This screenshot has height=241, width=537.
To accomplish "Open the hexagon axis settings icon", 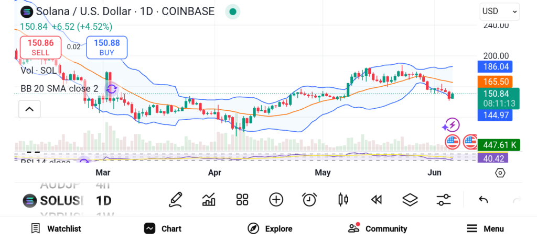I will click(x=500, y=173).
